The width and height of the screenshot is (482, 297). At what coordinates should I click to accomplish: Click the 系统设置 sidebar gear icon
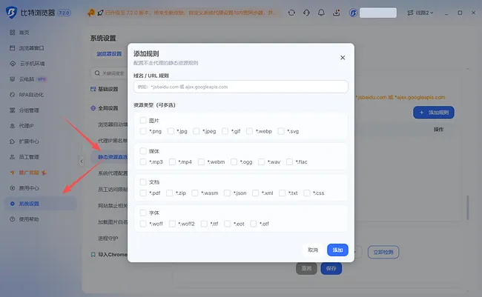[x=13, y=204]
